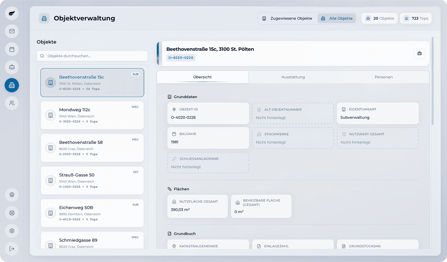Click the O-4020-0226 ID badge in header

pos(181,58)
